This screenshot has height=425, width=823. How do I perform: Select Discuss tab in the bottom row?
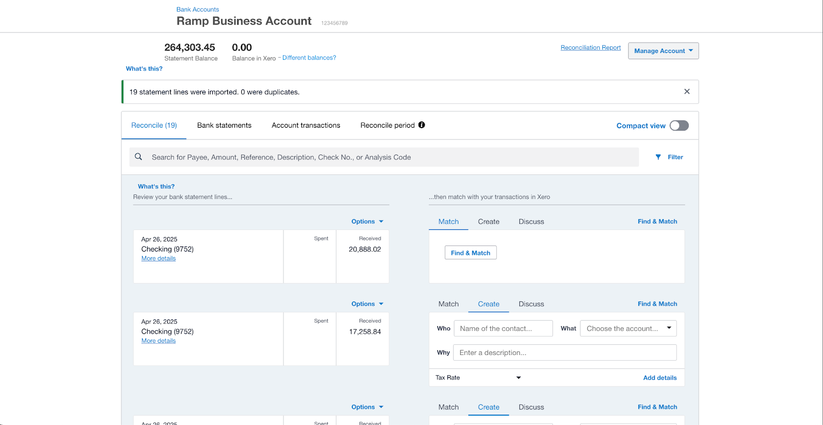pyautogui.click(x=531, y=407)
